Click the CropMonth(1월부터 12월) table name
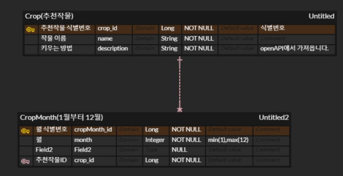The width and height of the screenshot is (343, 176). tap(61, 117)
